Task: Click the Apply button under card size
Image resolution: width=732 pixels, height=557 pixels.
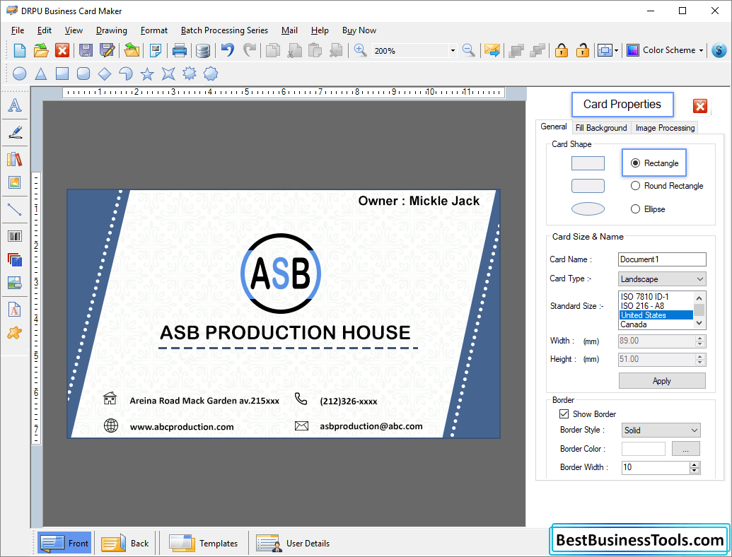Action: [661, 380]
